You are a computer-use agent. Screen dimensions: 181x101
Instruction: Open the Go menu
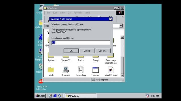click(x=69, y=13)
